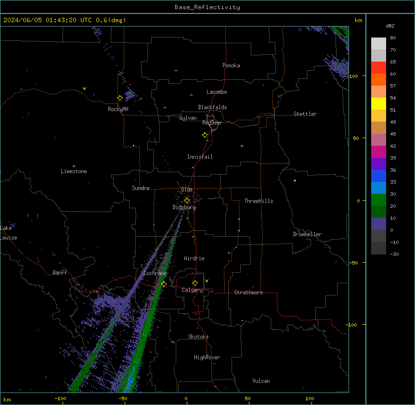Pick the bright yellow 51-54 dBZ swatch
The width and height of the screenshot is (415, 405).
click(x=378, y=103)
